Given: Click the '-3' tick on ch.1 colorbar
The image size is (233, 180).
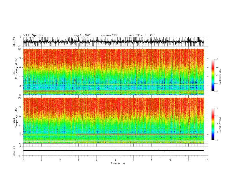Looking at the screenshot, I should (x=217, y=59).
